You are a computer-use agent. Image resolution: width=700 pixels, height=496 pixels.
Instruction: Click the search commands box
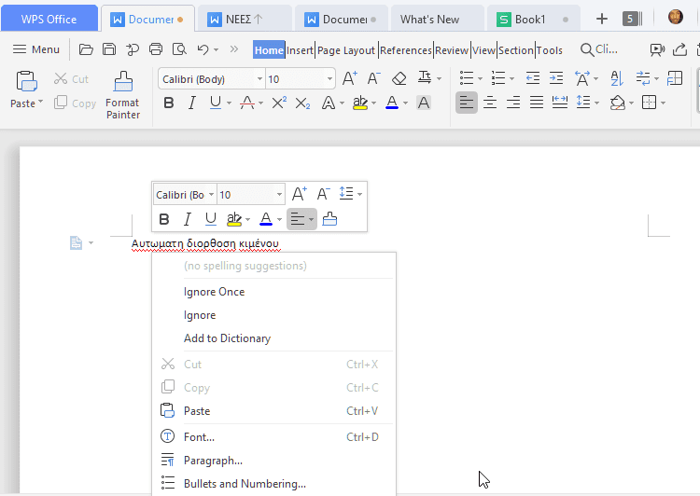599,49
